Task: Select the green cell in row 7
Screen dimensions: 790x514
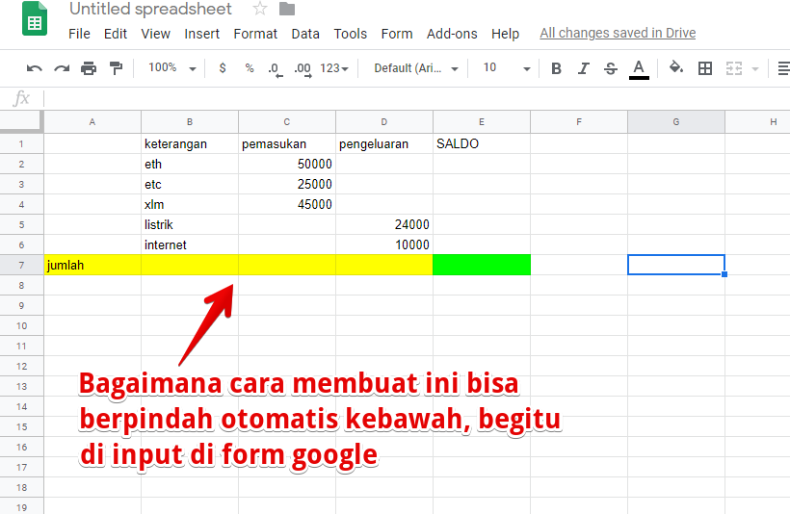Action: tap(481, 266)
